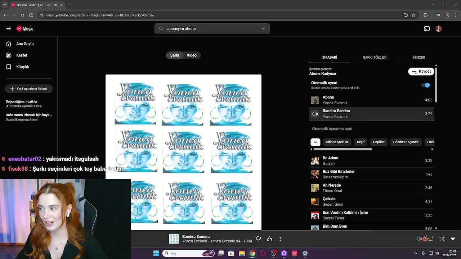Click the browser address bar URL
Viewport: 461px width, 259px height.
(100, 15)
